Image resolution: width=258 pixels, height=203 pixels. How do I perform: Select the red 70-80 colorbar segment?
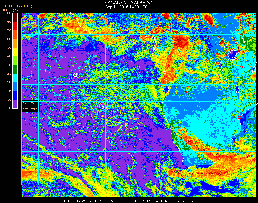pos(15,26)
